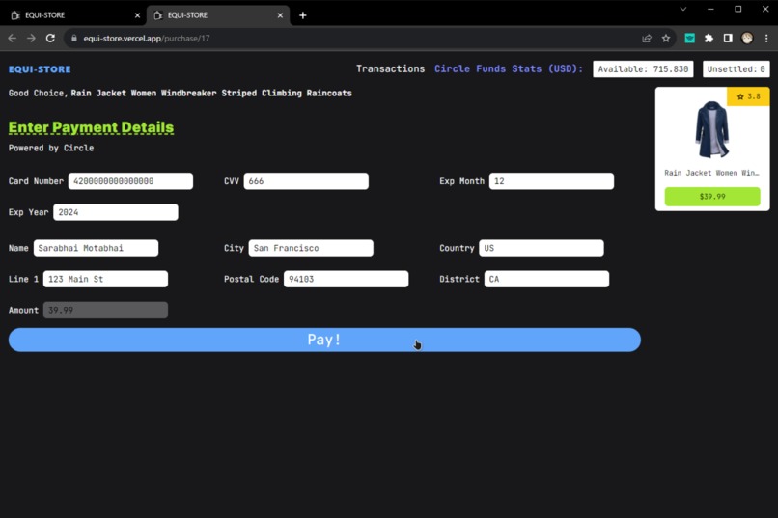This screenshot has width=778, height=518.
Task: Focus the Country field
Action: [542, 248]
